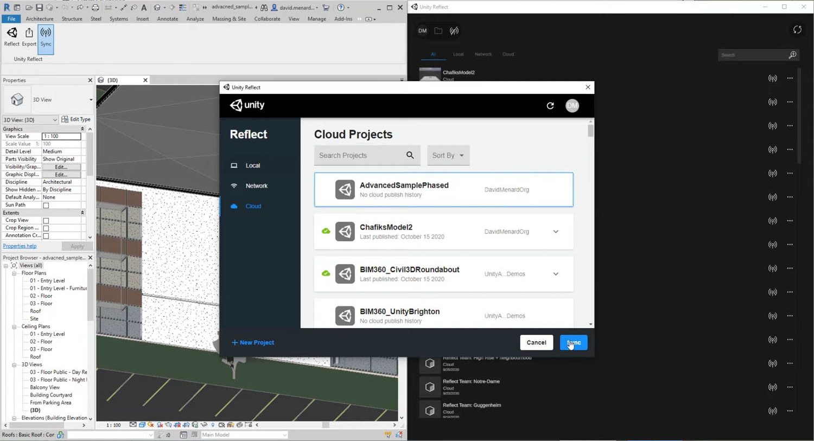
Task: Expand the BIM360_Civil3DRoundabout project chevron
Action: 556,274
